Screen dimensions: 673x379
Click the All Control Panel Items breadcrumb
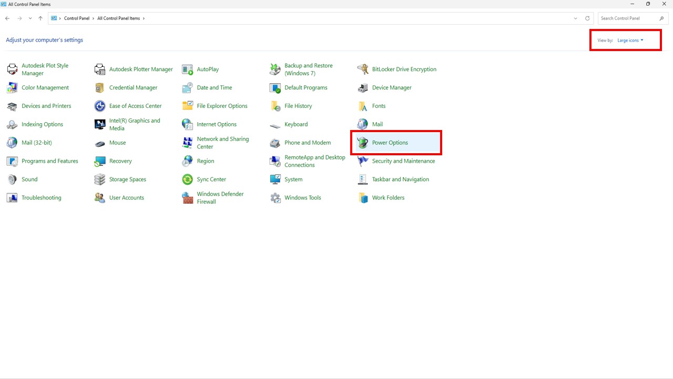pos(118,18)
